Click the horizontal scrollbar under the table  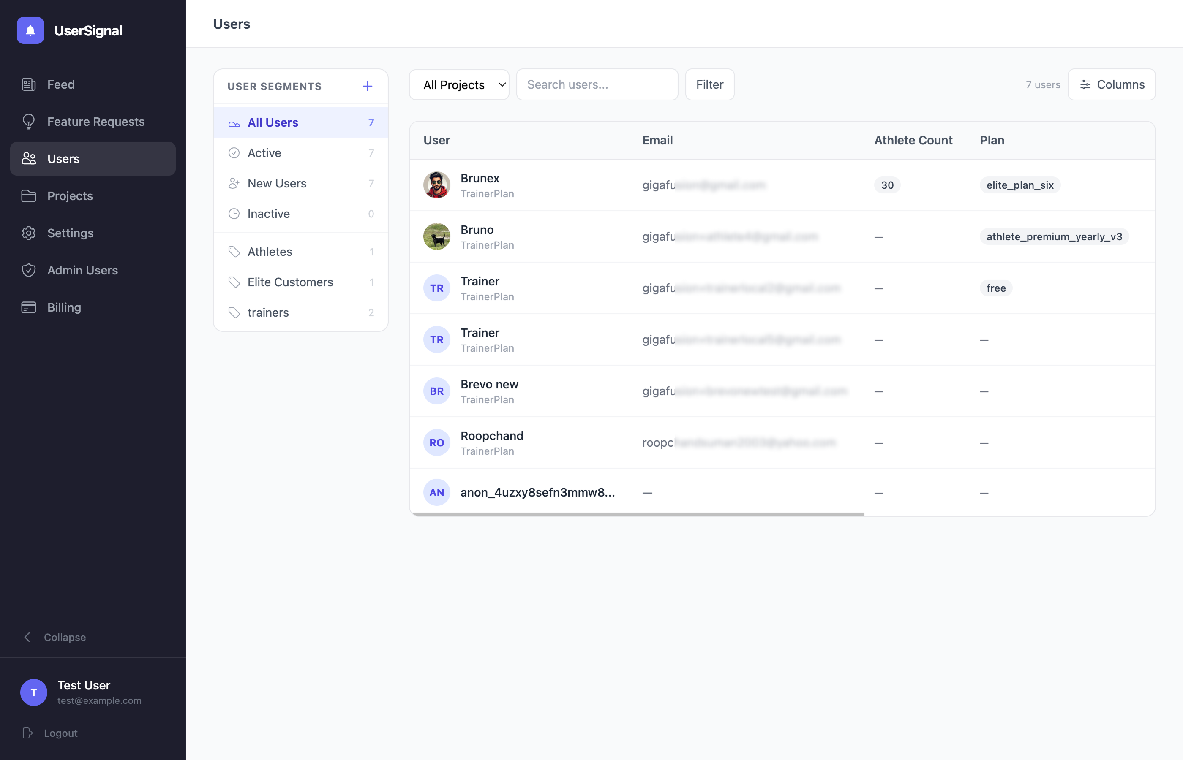coord(636,514)
